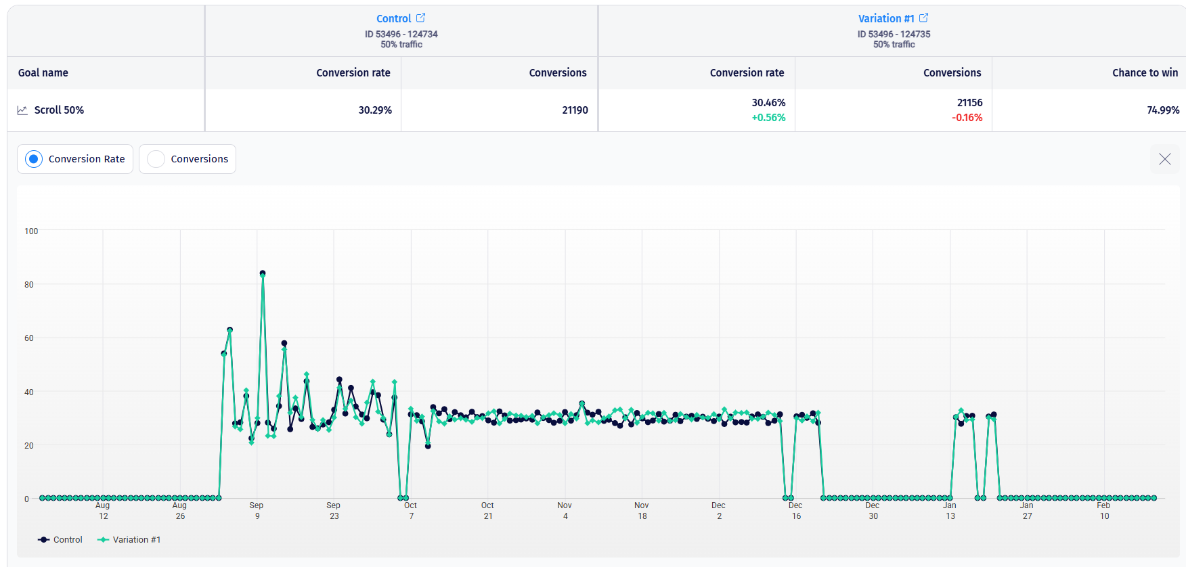The image size is (1186, 567).
Task: Click the Control conversion rate 30.29%
Action: 375,110
